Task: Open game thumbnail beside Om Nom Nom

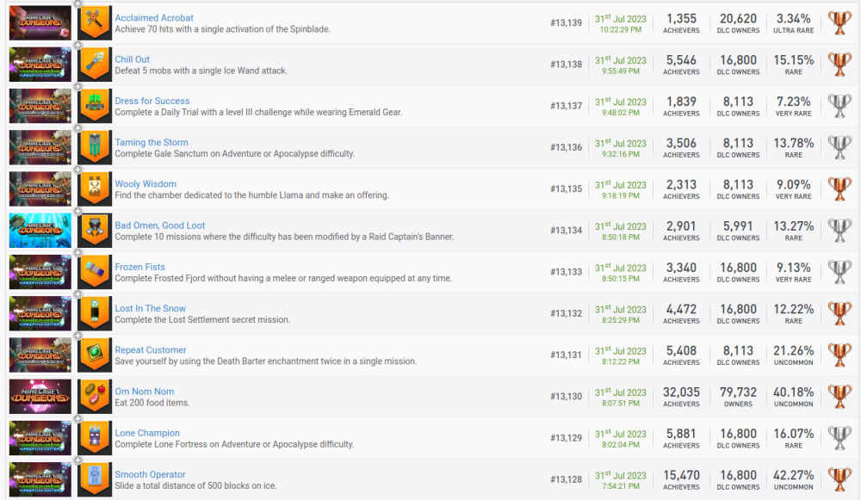Action: tap(40, 397)
